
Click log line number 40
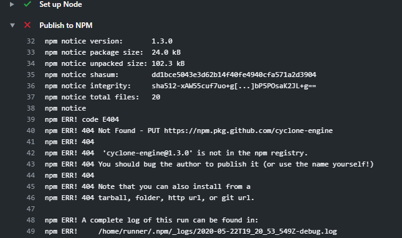click(x=31, y=130)
